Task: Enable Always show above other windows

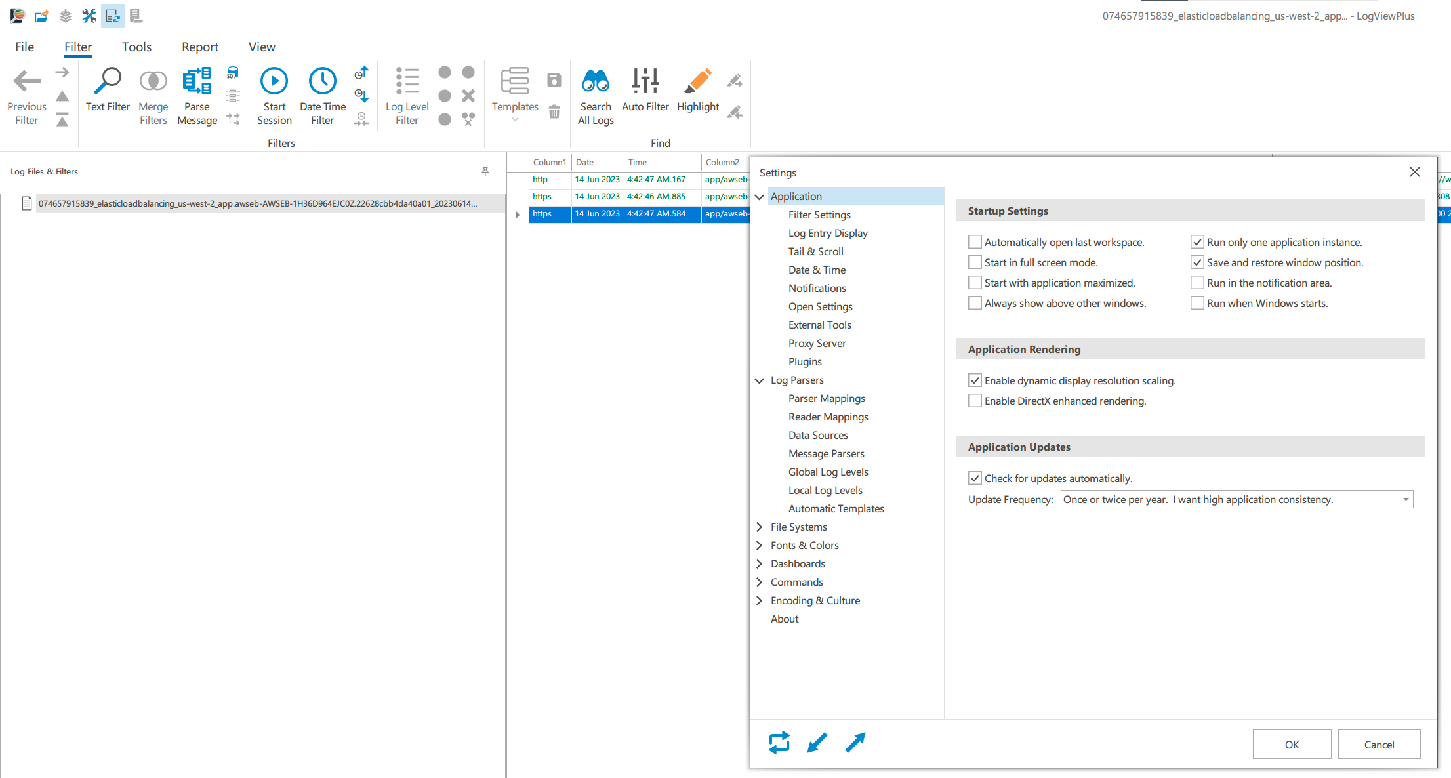Action: click(975, 303)
